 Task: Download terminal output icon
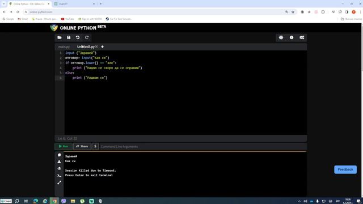pos(59,161)
